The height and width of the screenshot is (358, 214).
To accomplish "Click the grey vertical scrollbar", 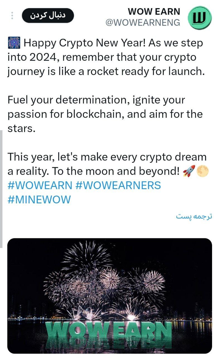I will coord(1,189).
